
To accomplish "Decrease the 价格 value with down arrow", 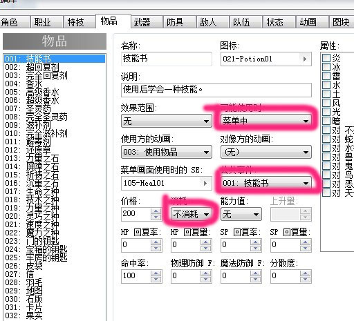I will pyautogui.click(x=156, y=217).
